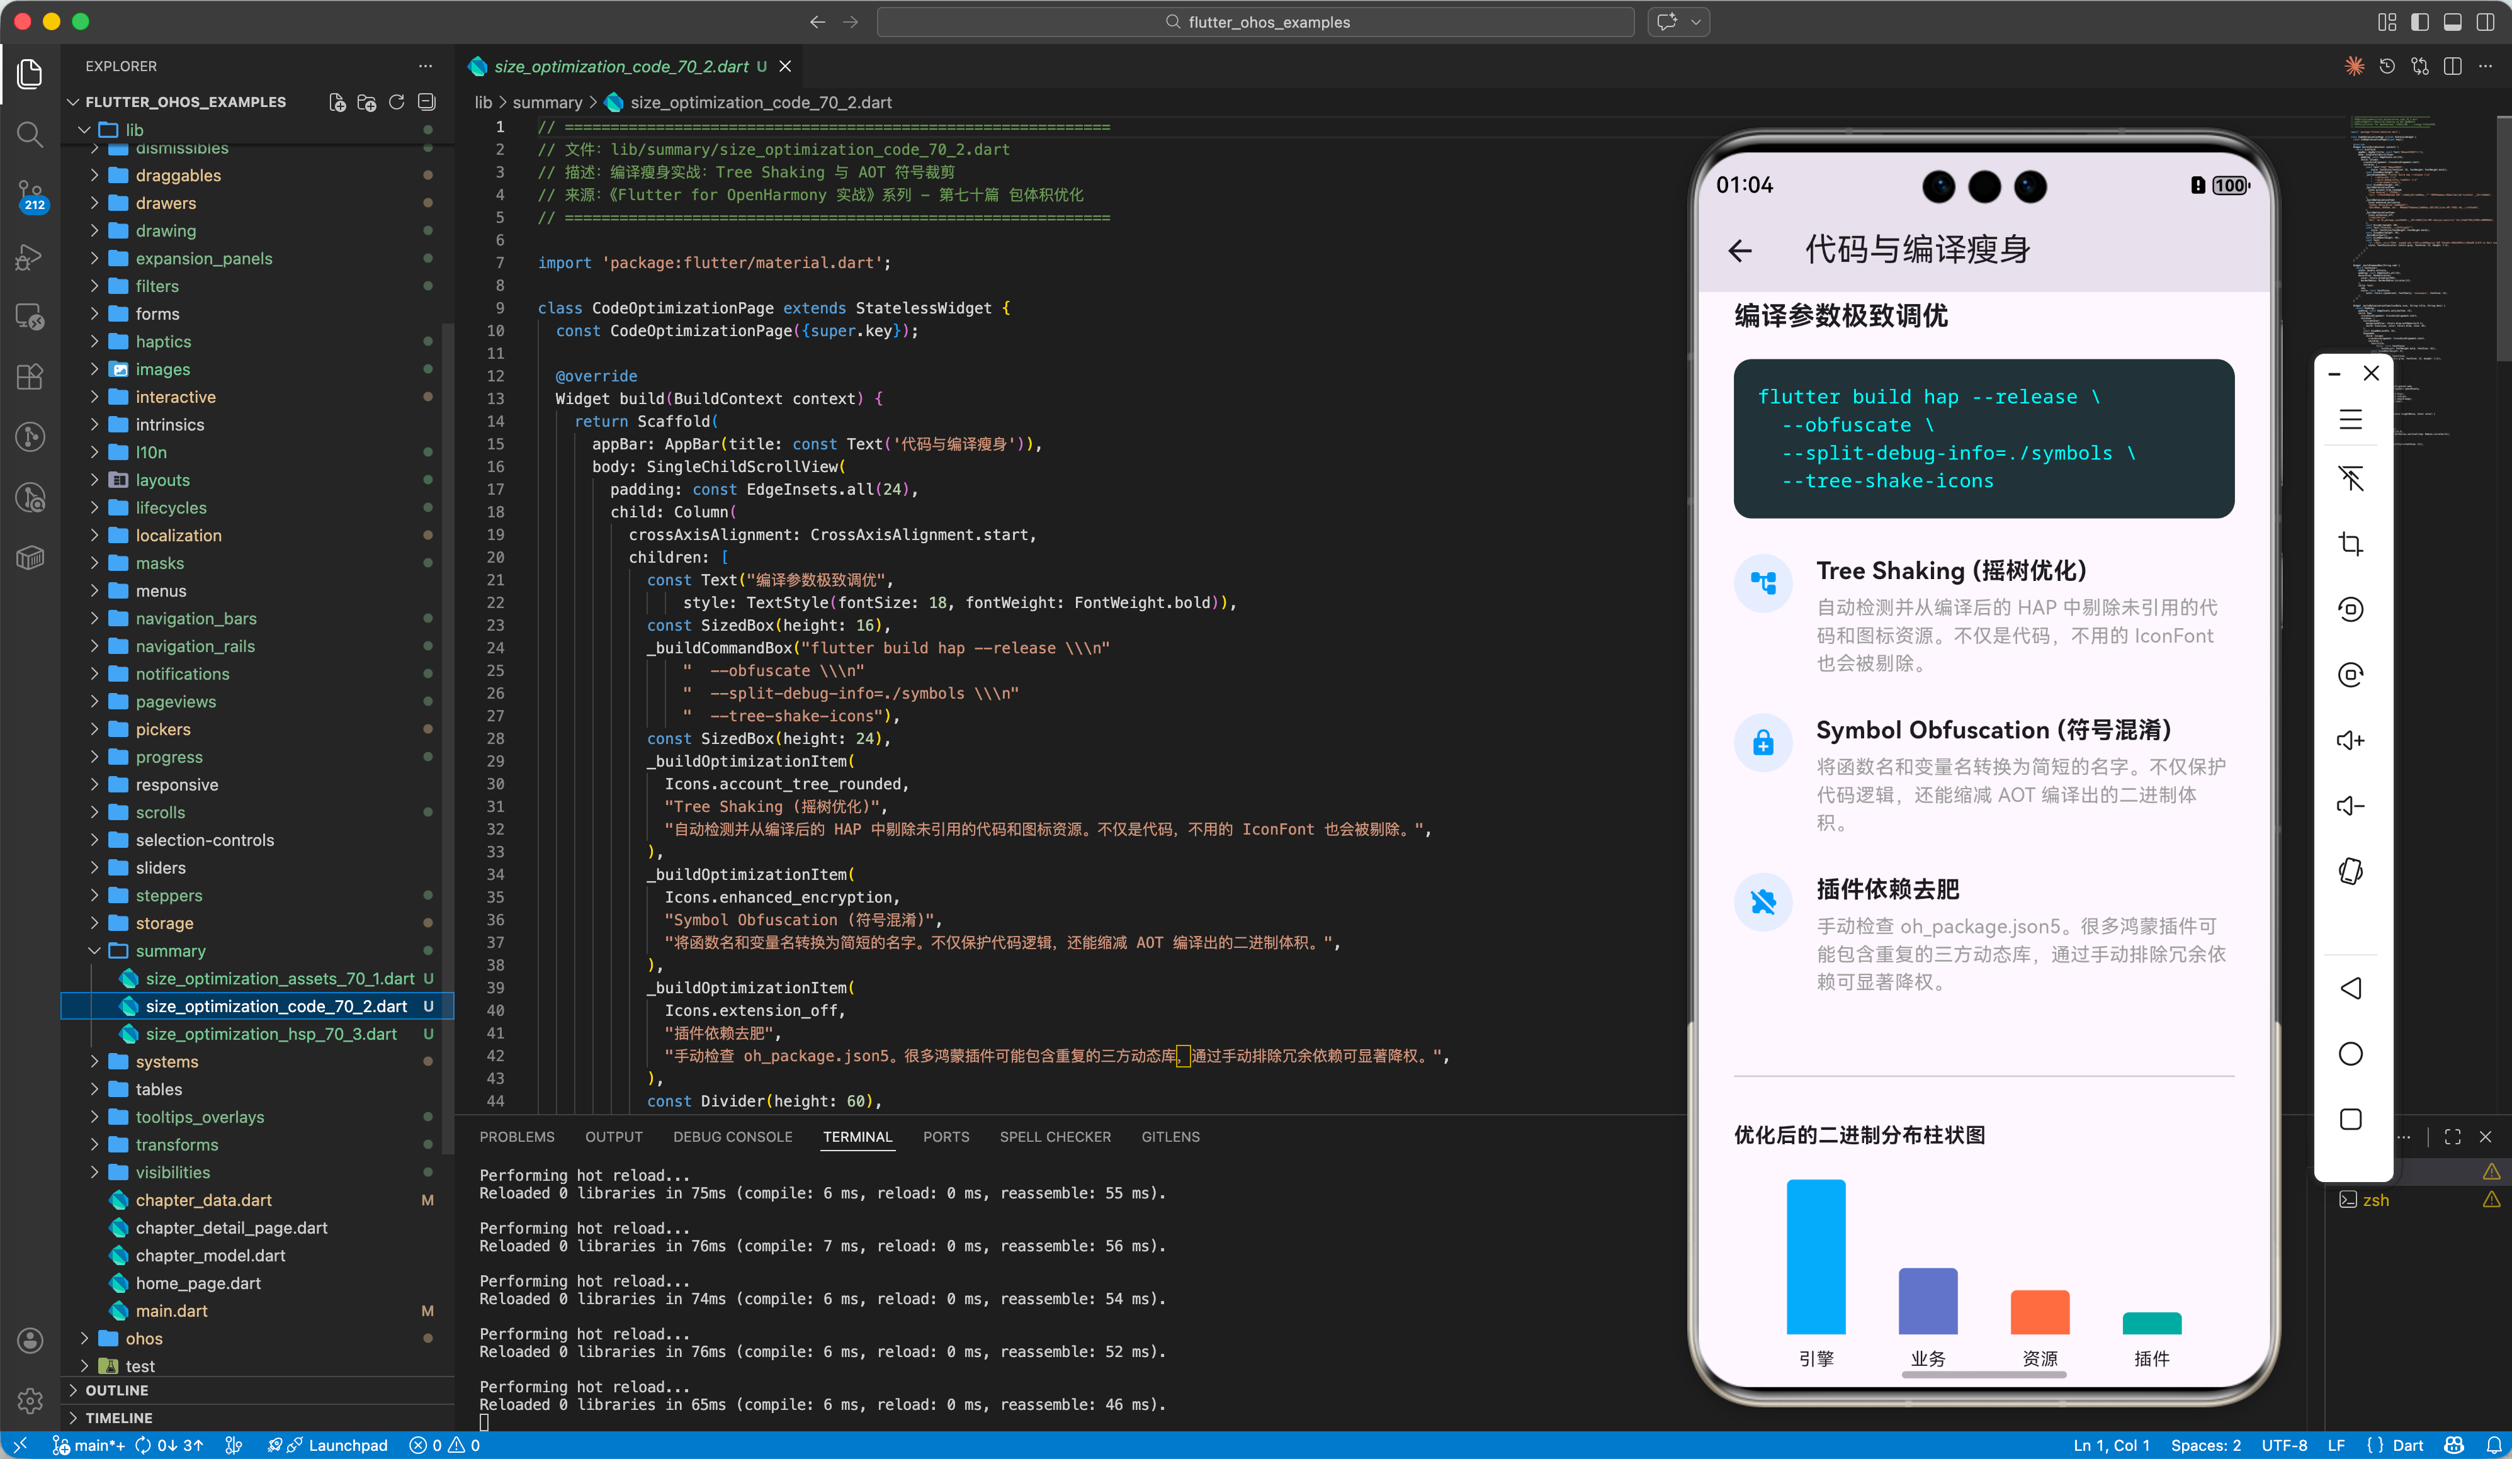Click New File icon in explorer header
Screen dimensions: 2512x1459
click(x=338, y=102)
